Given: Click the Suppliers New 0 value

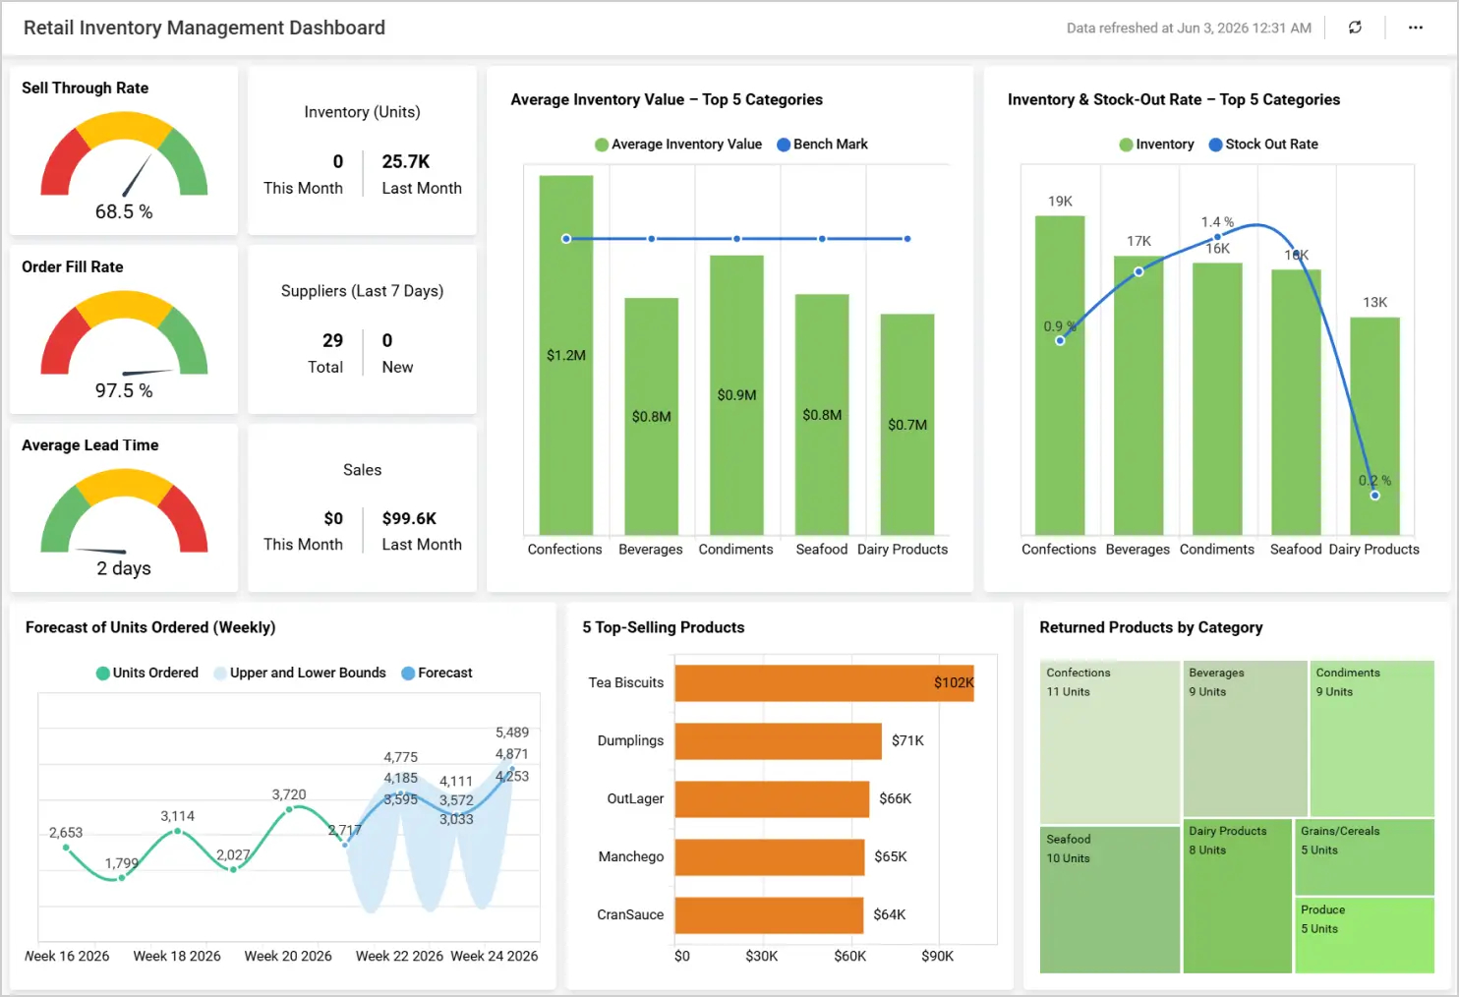Looking at the screenshot, I should coord(387,341).
